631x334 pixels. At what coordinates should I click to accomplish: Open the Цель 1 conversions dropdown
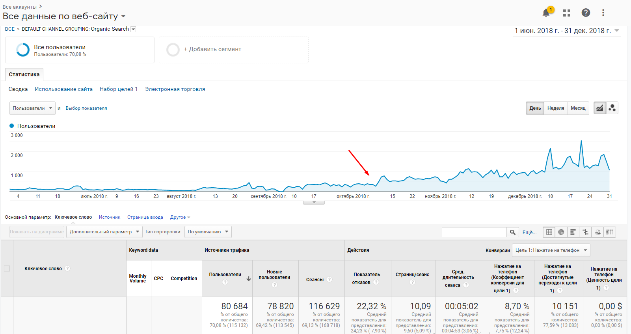tap(551, 250)
